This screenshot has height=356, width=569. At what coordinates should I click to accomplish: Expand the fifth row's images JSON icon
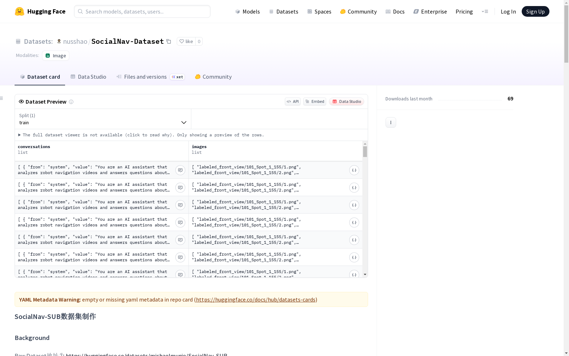tap(354, 240)
